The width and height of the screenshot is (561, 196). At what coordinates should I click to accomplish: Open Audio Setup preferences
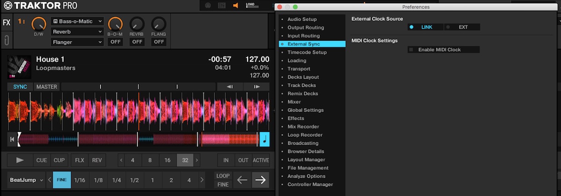(x=302, y=19)
